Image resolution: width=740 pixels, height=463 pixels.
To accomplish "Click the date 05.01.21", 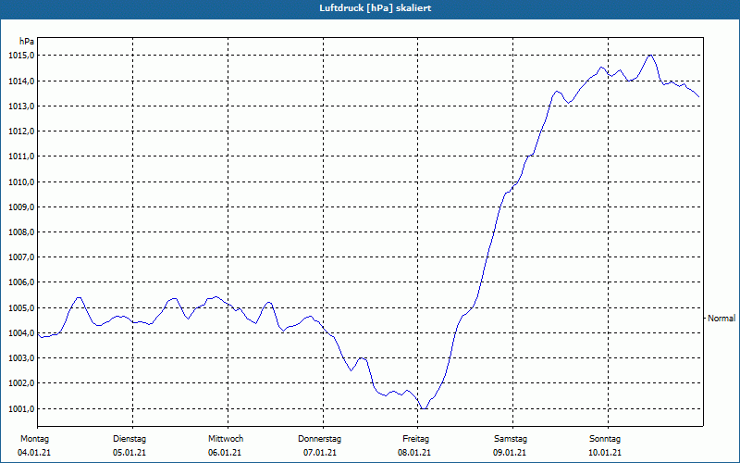I will [129, 453].
